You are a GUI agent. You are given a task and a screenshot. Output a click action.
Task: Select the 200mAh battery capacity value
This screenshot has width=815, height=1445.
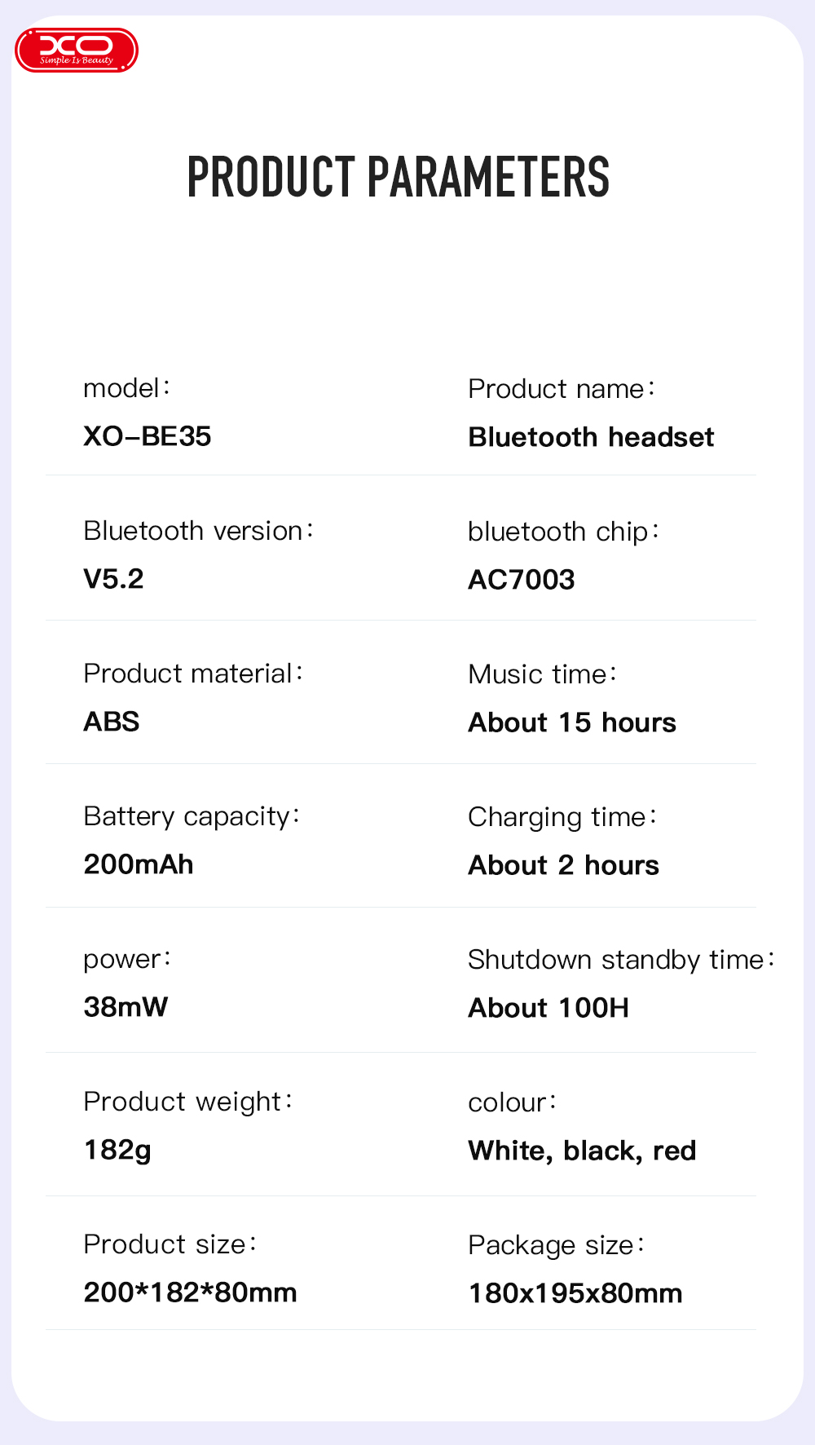point(139,864)
